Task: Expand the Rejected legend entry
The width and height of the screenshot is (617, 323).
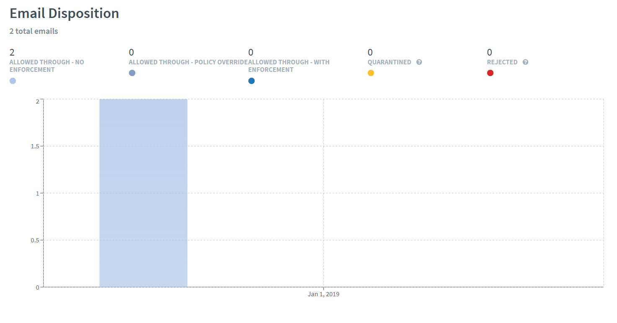Action: pyautogui.click(x=502, y=62)
